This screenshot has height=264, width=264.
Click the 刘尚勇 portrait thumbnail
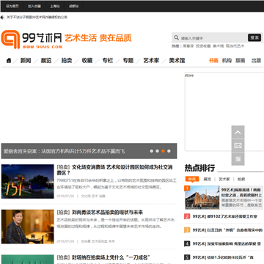[27, 227]
